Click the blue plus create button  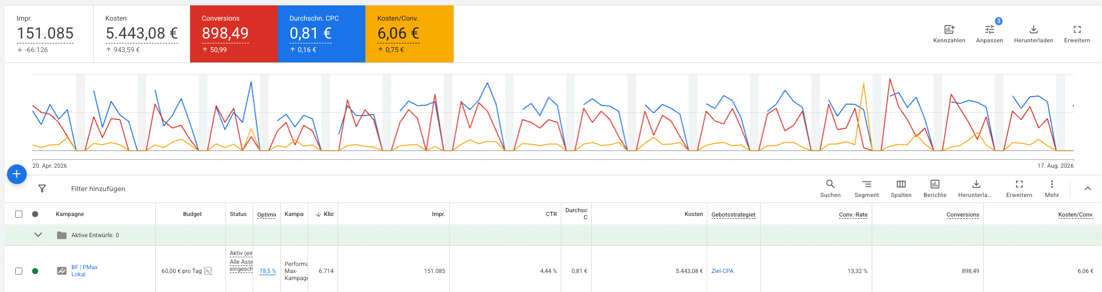coord(17,174)
